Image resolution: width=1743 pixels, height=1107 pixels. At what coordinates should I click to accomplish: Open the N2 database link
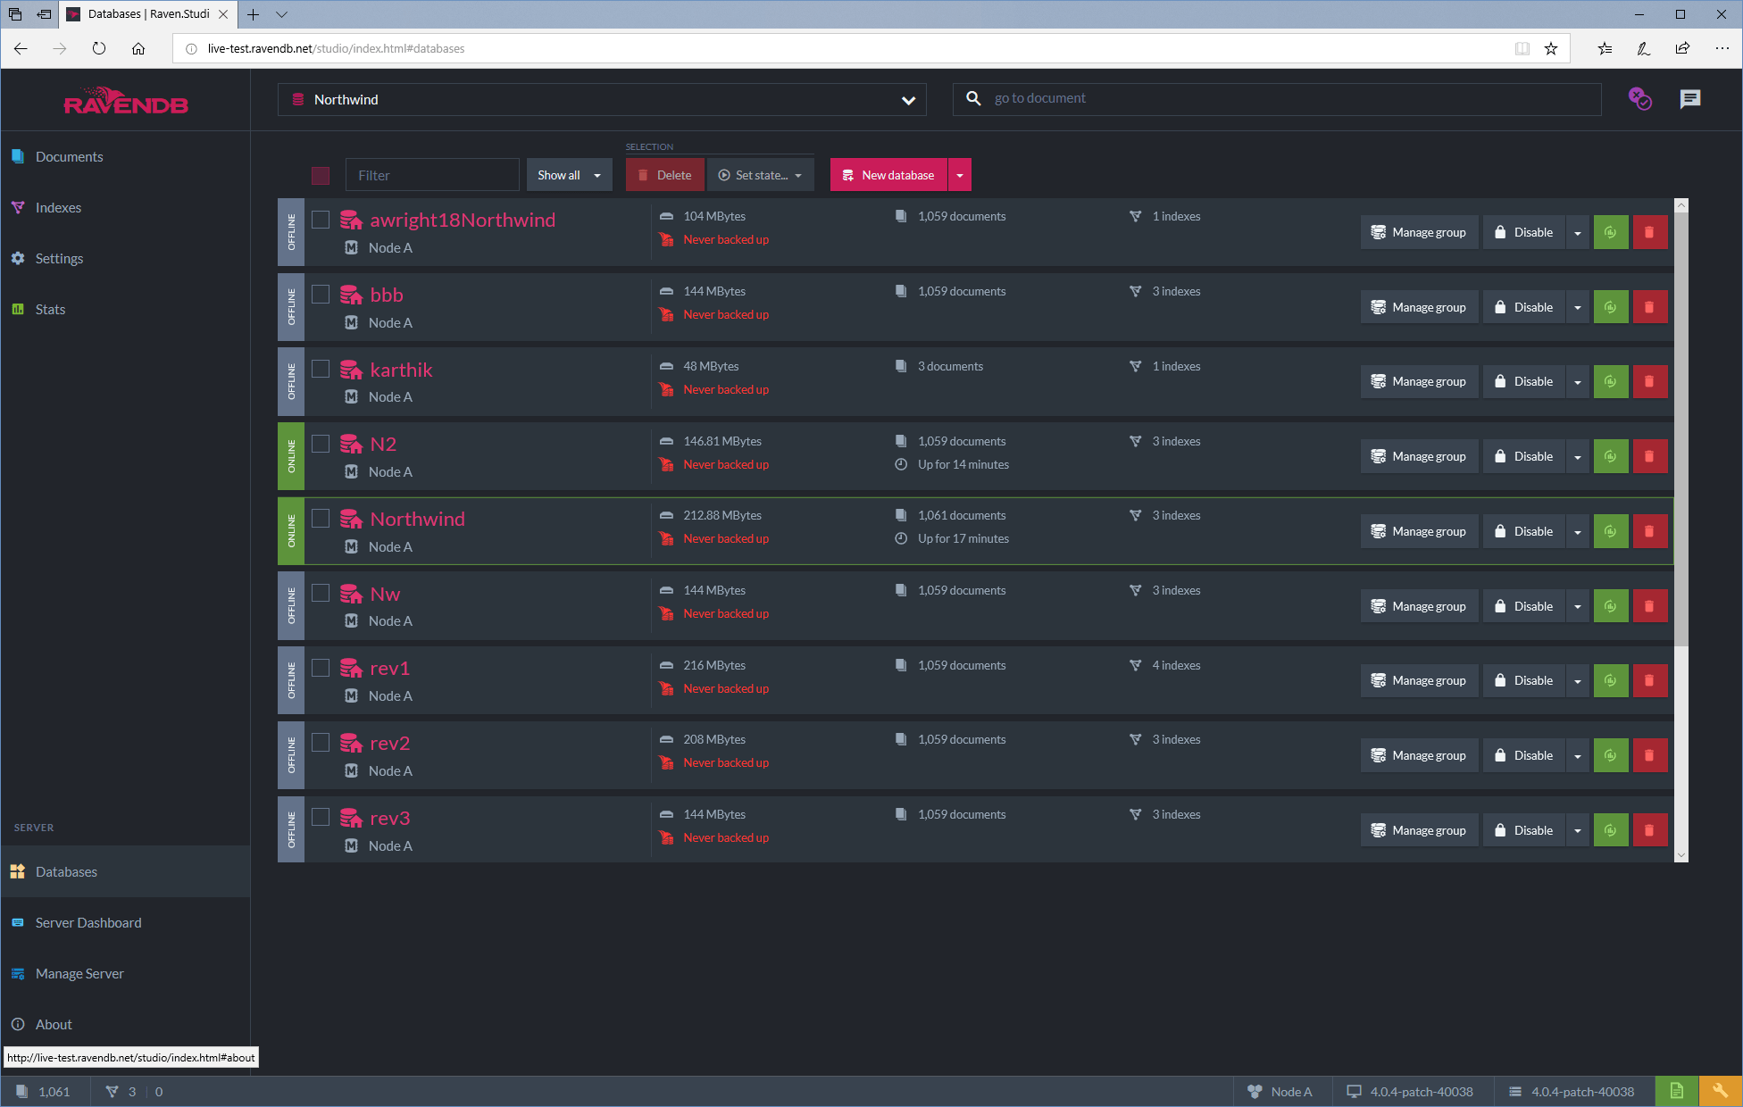tap(383, 444)
